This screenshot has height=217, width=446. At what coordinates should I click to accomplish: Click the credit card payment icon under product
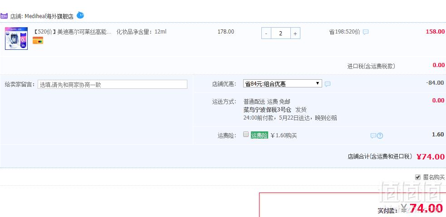pyautogui.click(x=38, y=41)
